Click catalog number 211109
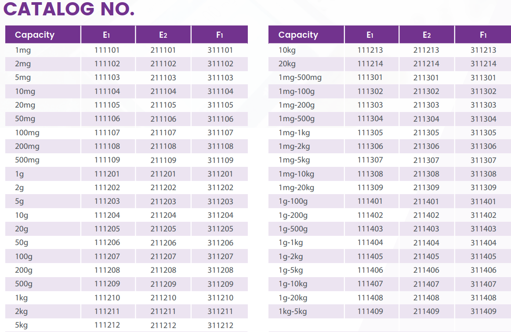 click(163, 160)
